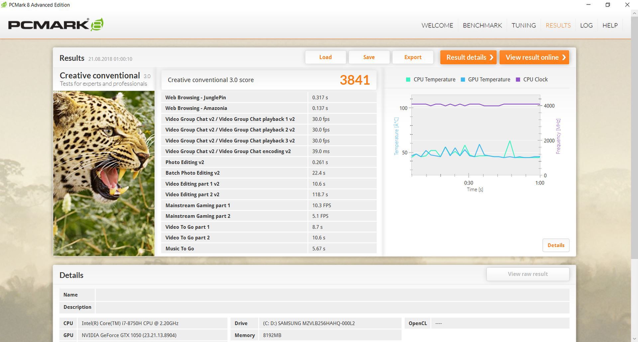Viewport: 638px width, 342px height.
Task: Switch to the BENCHMARK tab
Action: [482, 25]
